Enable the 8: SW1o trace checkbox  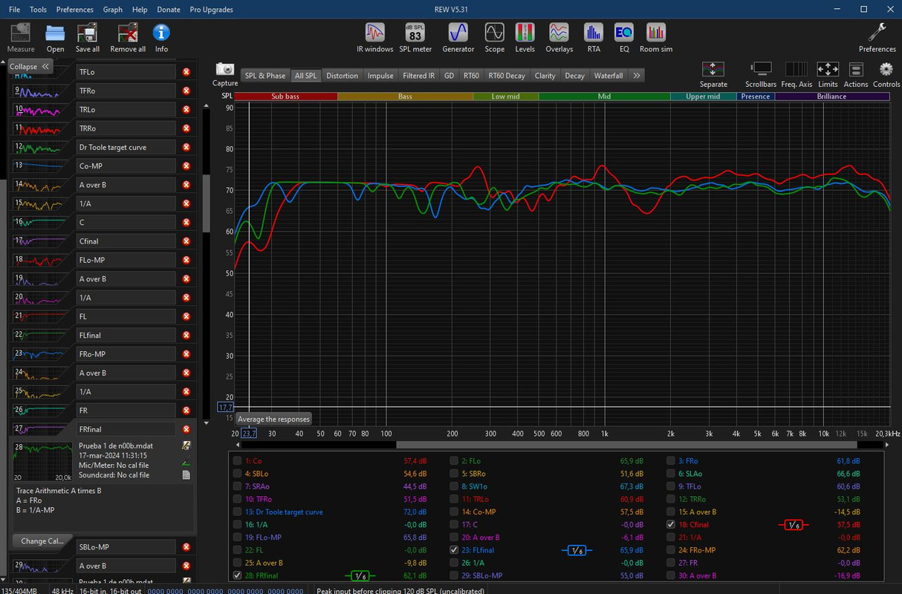tap(454, 486)
